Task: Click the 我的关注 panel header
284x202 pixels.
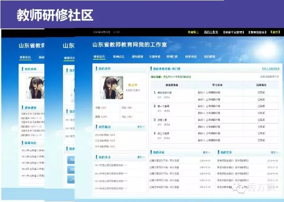Action: [105, 157]
